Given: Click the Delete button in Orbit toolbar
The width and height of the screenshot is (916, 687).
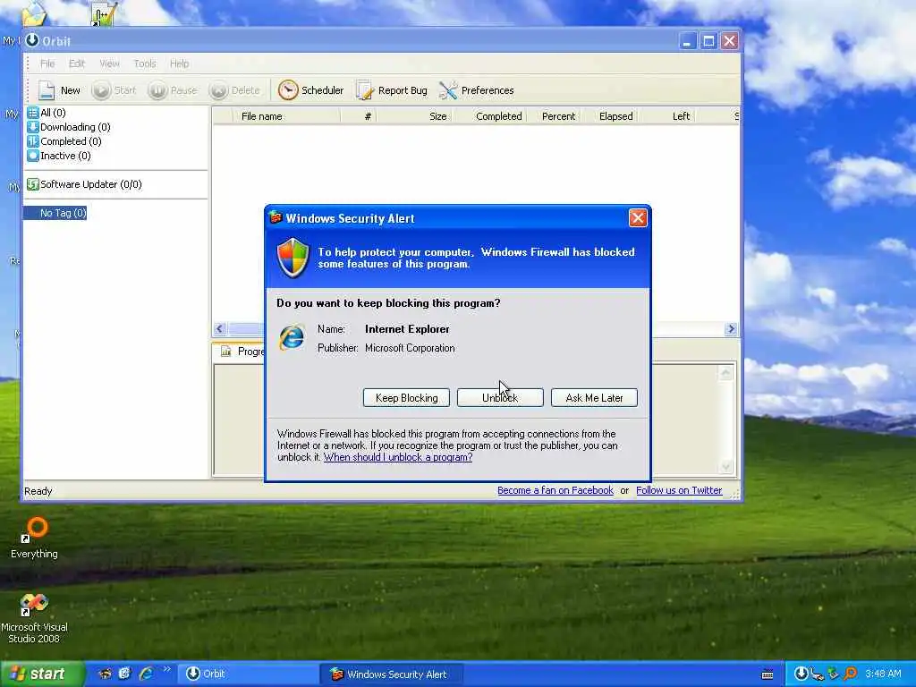Looking at the screenshot, I should coord(234,90).
